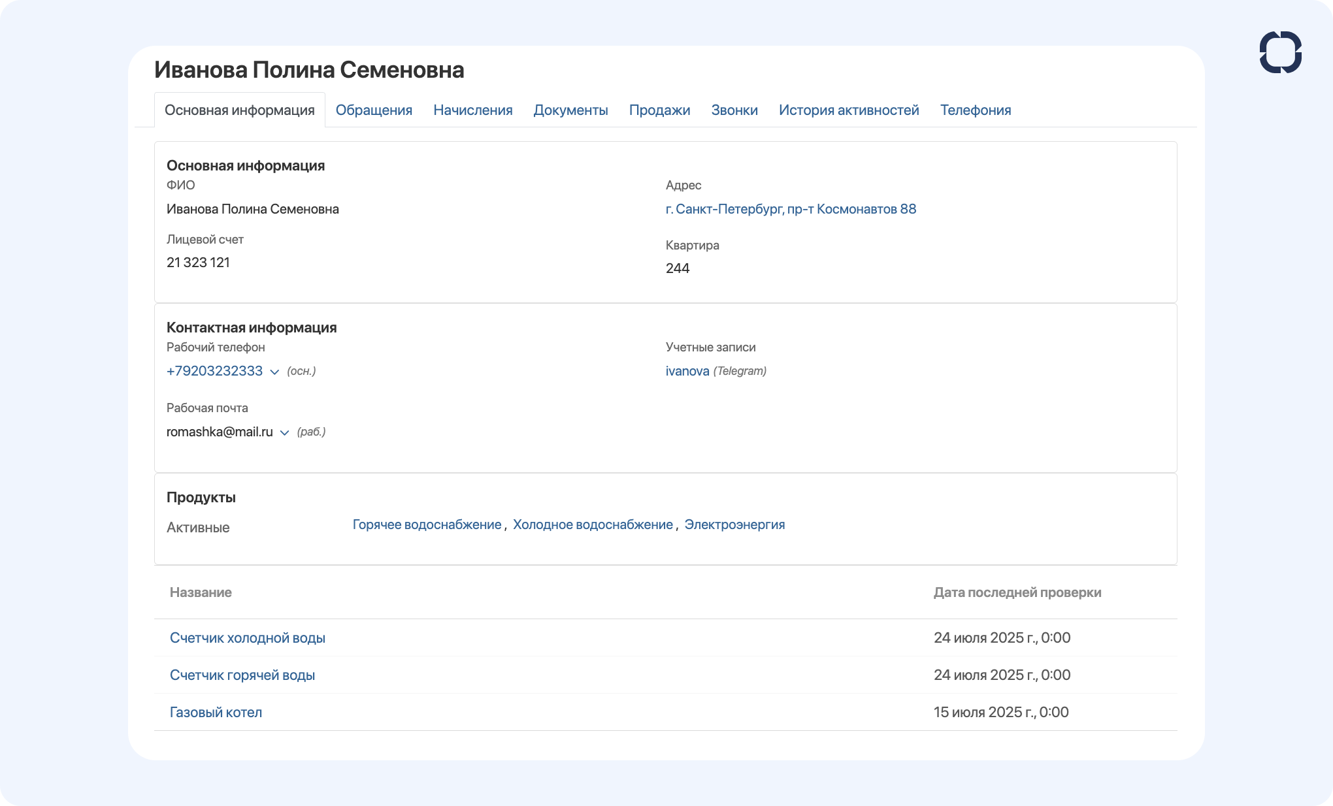Go to the Продажи tab
Viewport: 1333px width, 806px height.
click(659, 110)
